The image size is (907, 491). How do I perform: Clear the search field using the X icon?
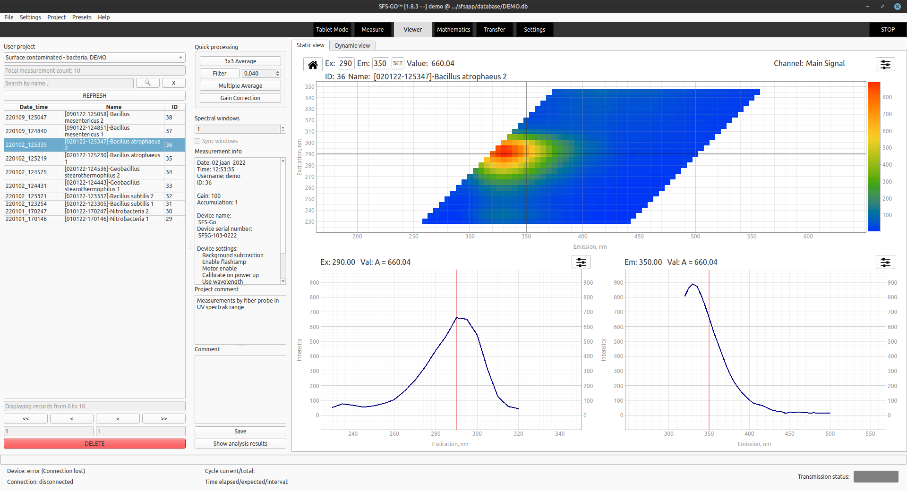pyautogui.click(x=173, y=83)
